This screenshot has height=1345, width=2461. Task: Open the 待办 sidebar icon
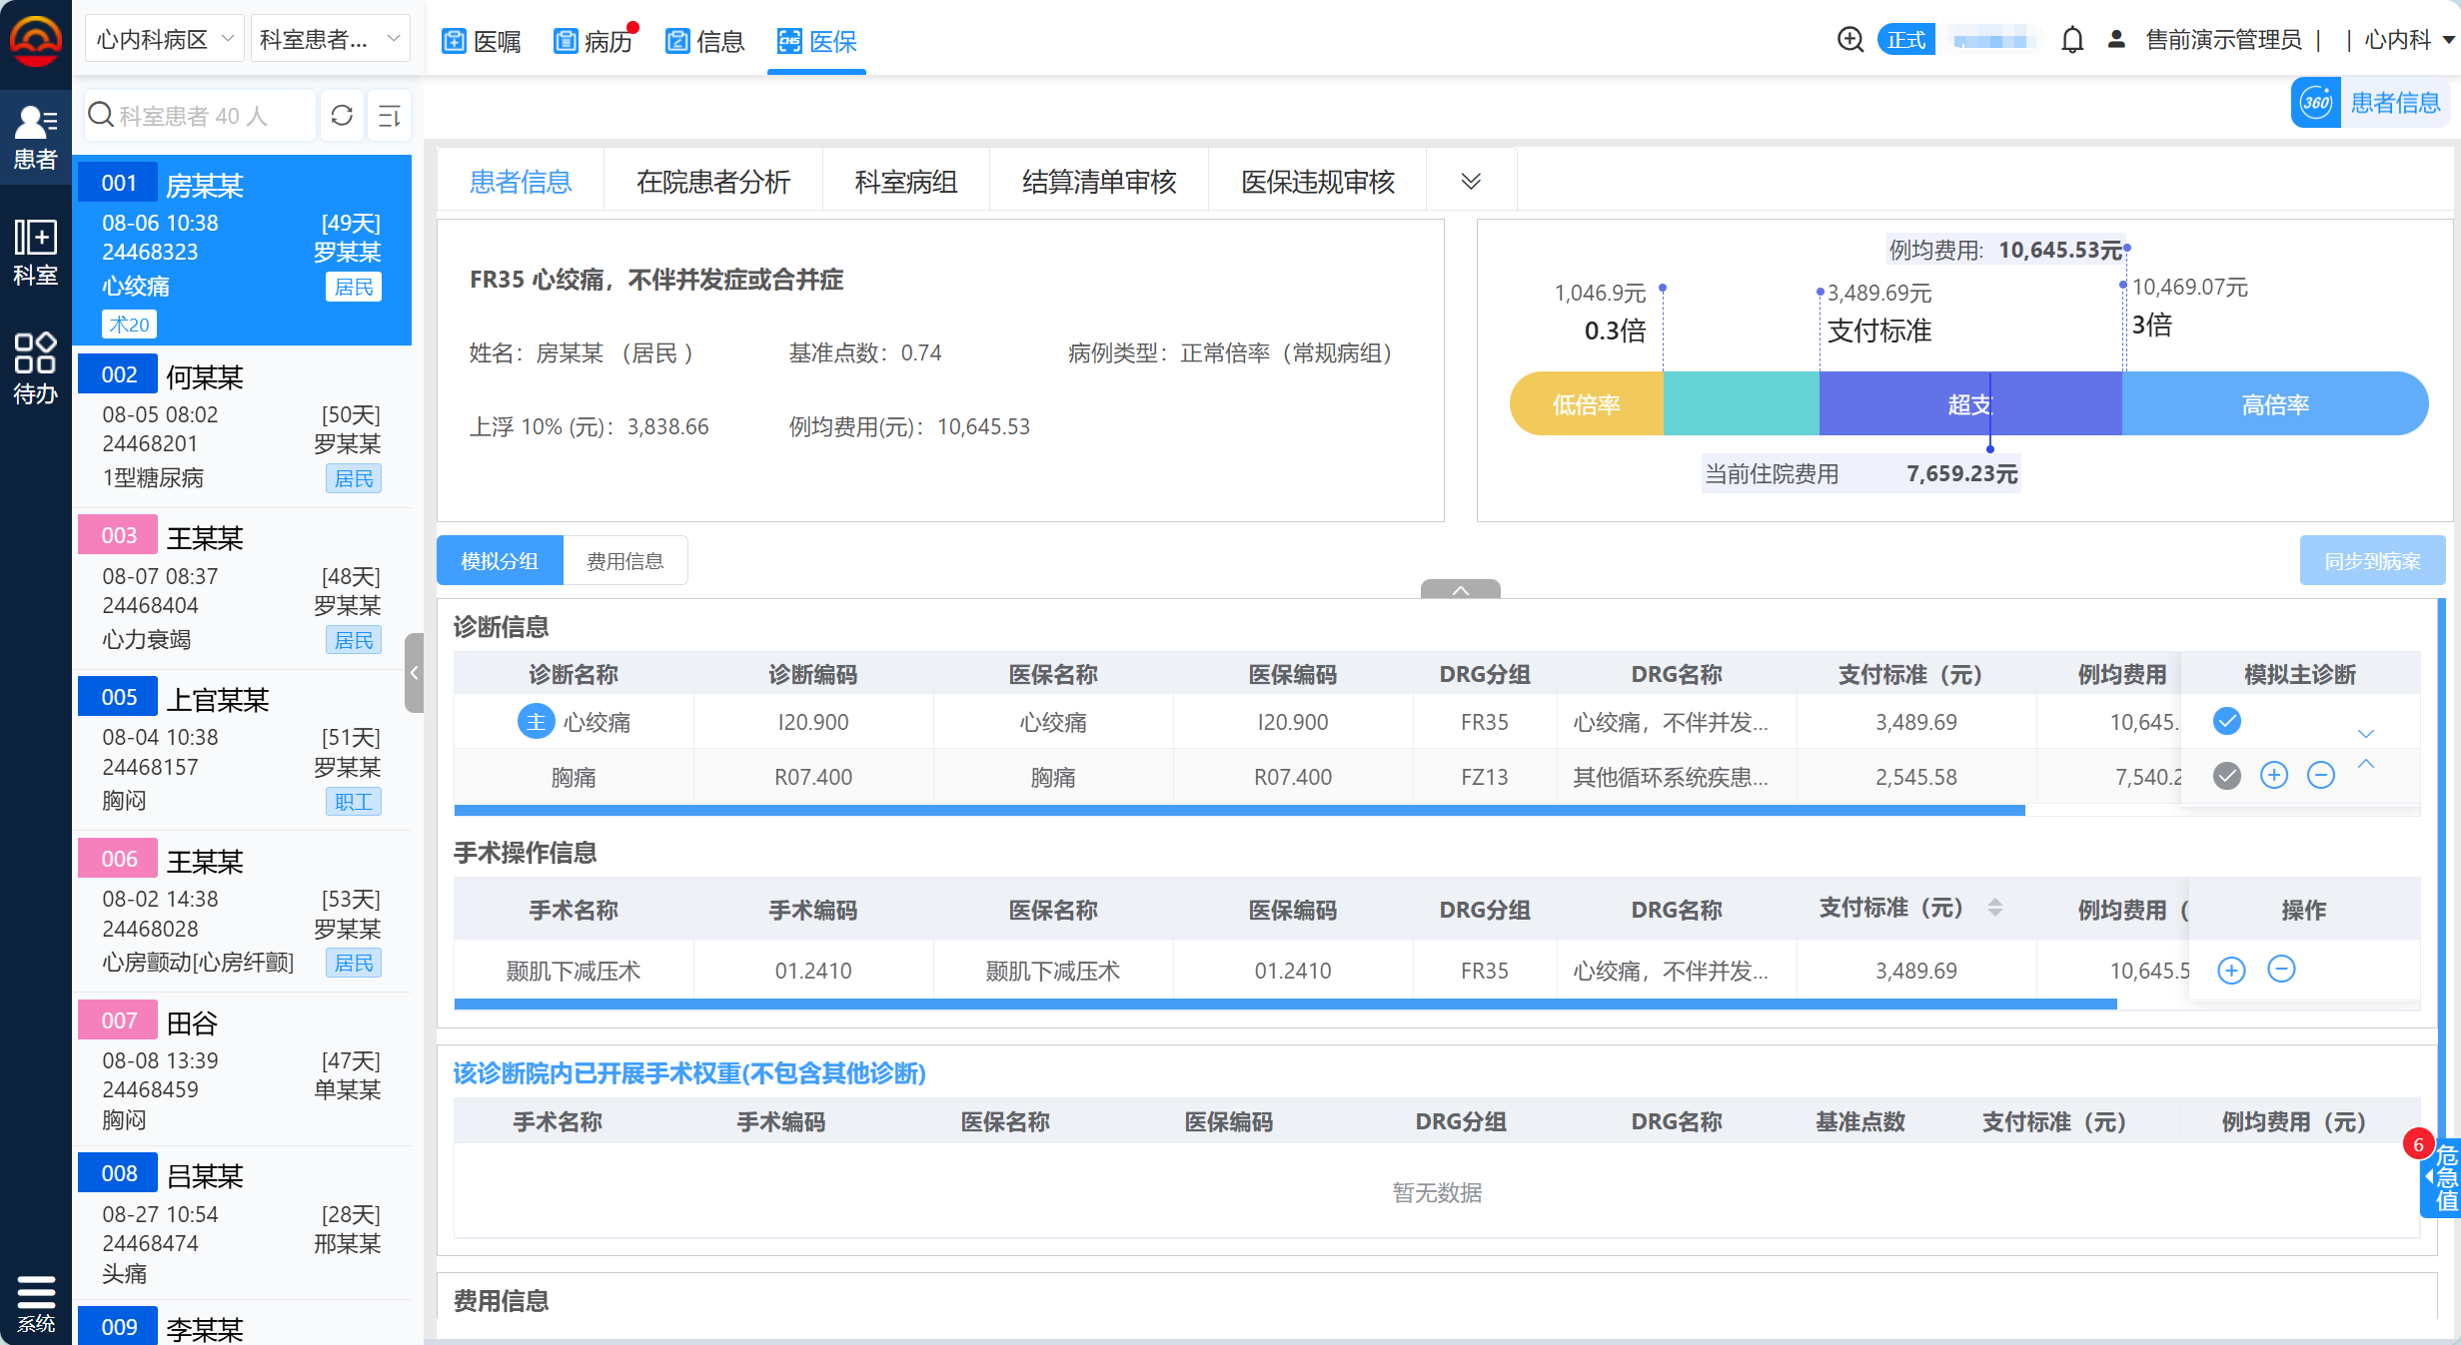click(x=35, y=367)
